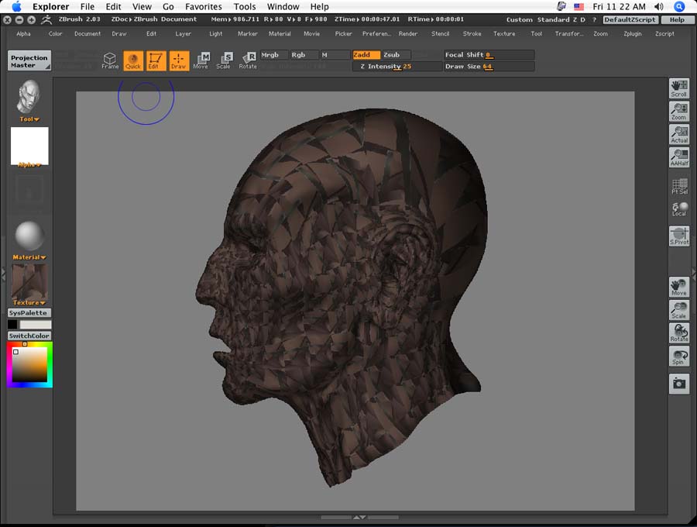Switch to Zsub sculpting mode
This screenshot has width=697, height=527.
[396, 55]
